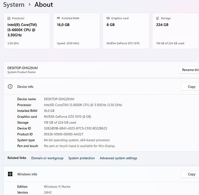The height and width of the screenshot is (195, 199).
Task: Open the Storage 224 GB card
Action: 176,31
